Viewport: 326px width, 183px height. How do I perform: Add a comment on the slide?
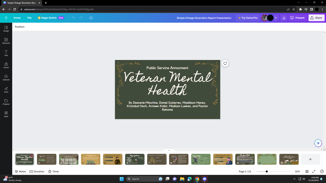(x=225, y=63)
